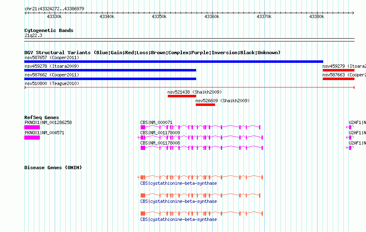
Task: Select the nsv587663 red loss bar
Action: (x=338, y=79)
